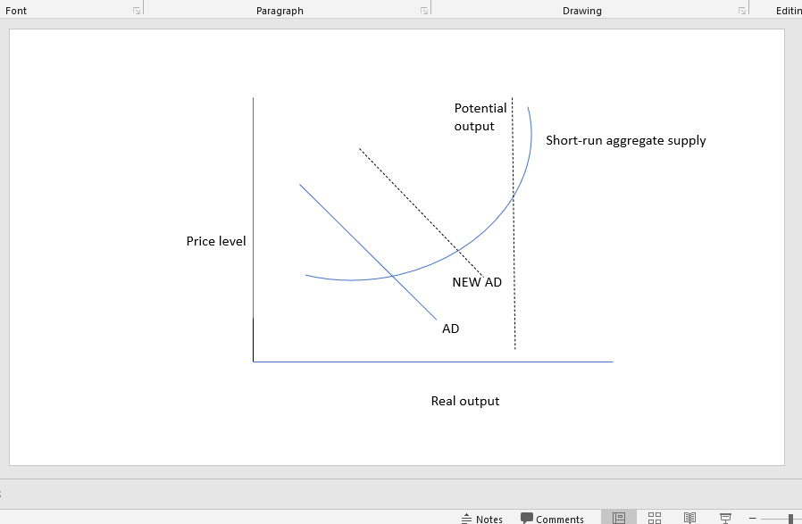This screenshot has width=802, height=524.
Task: Click the zoom slider handle
Action: 790,519
